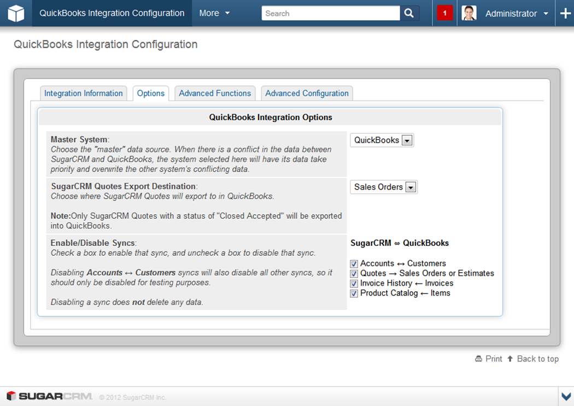Click the QuickBooks Integration Configuration nav item
The height and width of the screenshot is (406, 574).
coord(112,13)
